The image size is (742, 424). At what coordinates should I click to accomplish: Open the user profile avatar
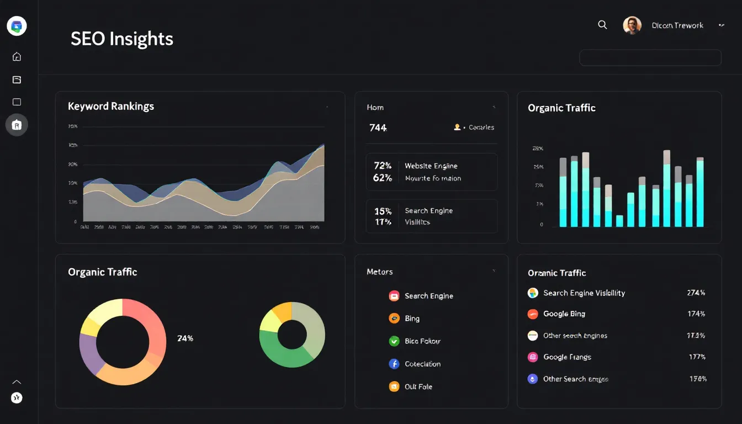tap(632, 25)
